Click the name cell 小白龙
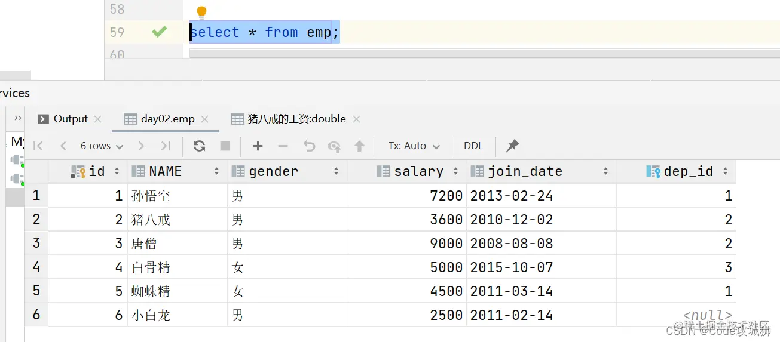This screenshot has width=780, height=342. pos(178,315)
